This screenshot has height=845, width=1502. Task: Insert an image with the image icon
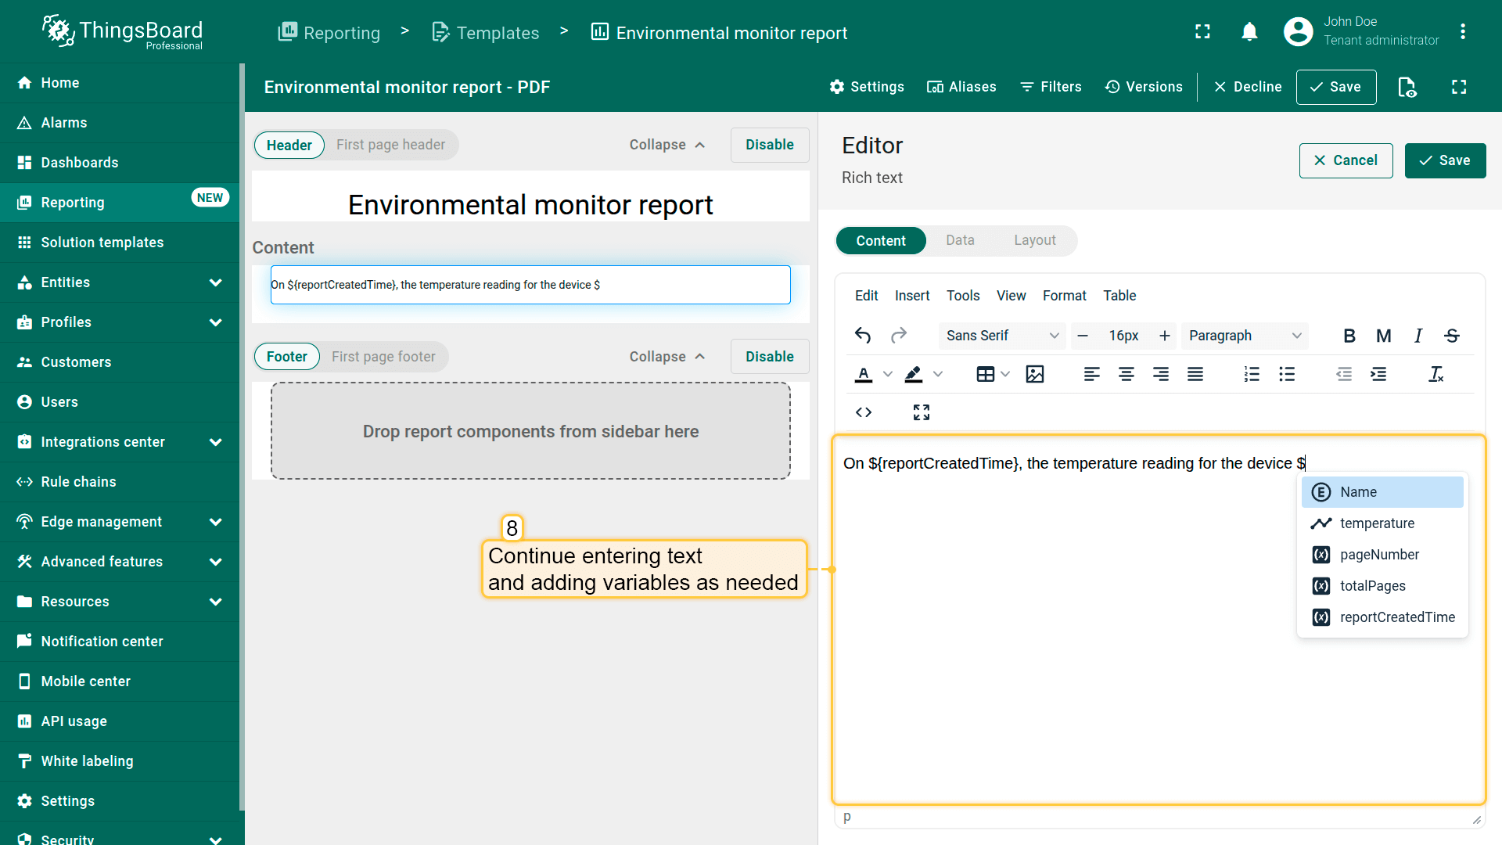point(1035,375)
